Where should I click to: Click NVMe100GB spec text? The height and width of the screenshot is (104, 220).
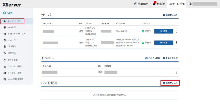coord(91,46)
